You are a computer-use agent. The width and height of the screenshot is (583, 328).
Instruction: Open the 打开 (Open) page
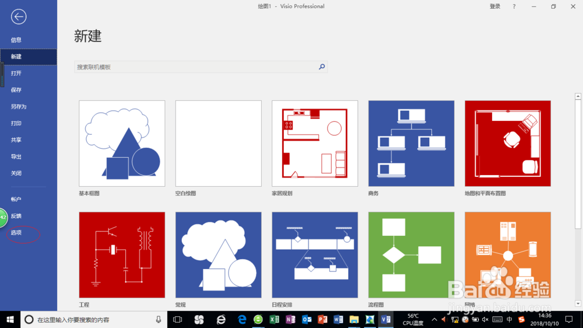click(16, 74)
